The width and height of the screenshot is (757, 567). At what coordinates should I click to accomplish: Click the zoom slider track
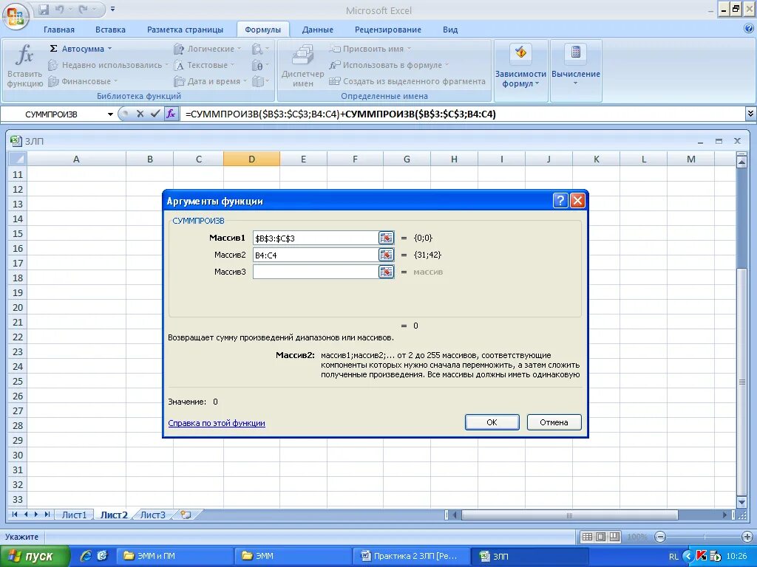tap(704, 537)
